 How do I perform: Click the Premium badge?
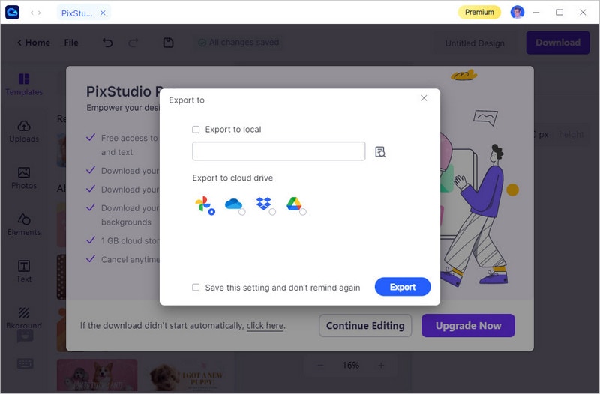coord(479,12)
